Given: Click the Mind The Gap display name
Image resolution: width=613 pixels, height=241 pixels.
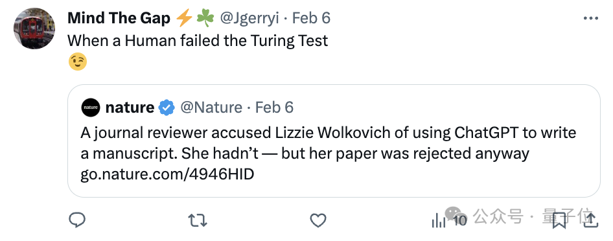Looking at the screenshot, I should 119,18.
